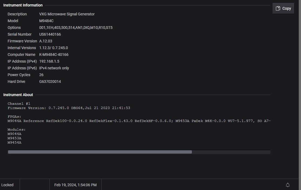301x190 pixels.
Task: Click the date and time display
Action: point(75,185)
